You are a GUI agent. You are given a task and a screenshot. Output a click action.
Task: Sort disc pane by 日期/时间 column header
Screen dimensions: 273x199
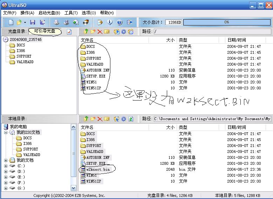(245, 40)
